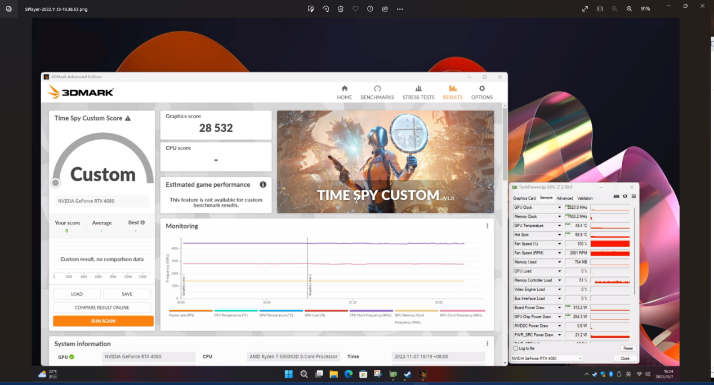714x385 pixels.
Task: Click the RUN AGAIN button
Action: pos(103,321)
